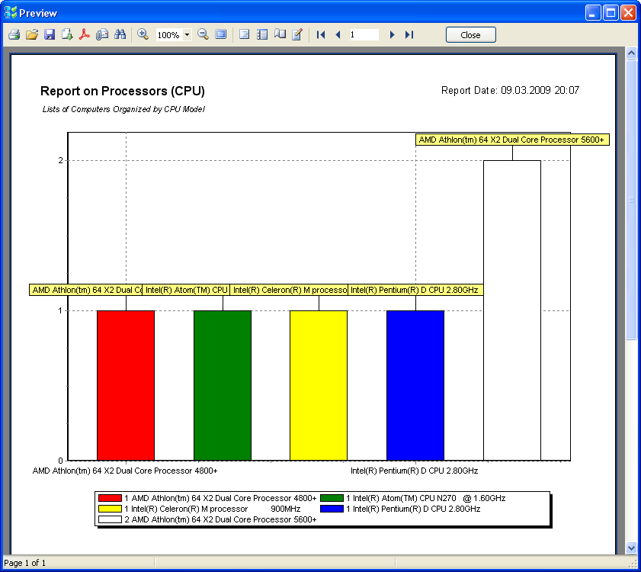The width and height of the screenshot is (641, 572).
Task: Click the 'Intel(R) Atom(TM) CPU' bar label
Action: (x=186, y=290)
